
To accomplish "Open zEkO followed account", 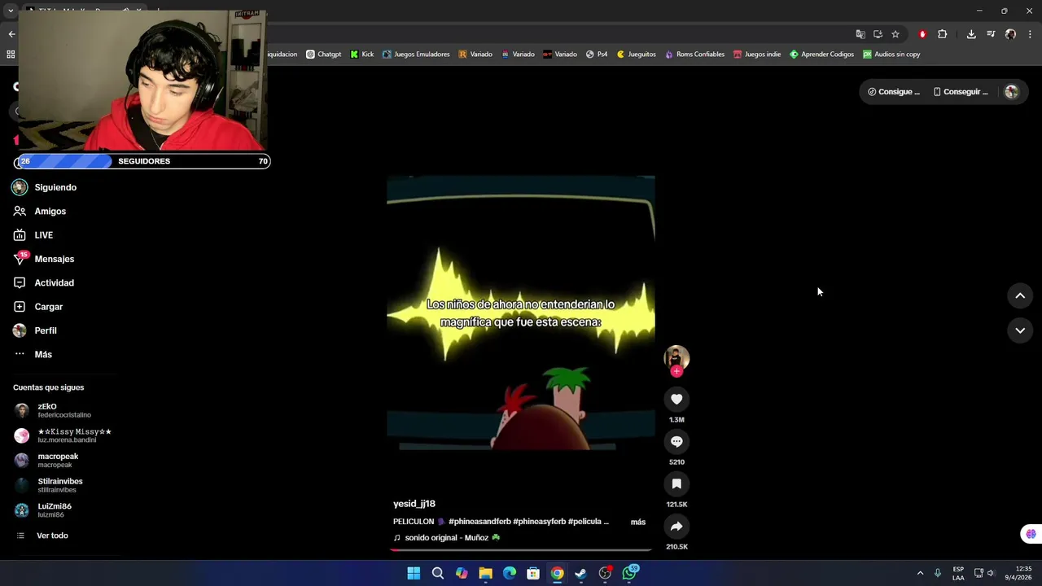I will pyautogui.click(x=53, y=410).
